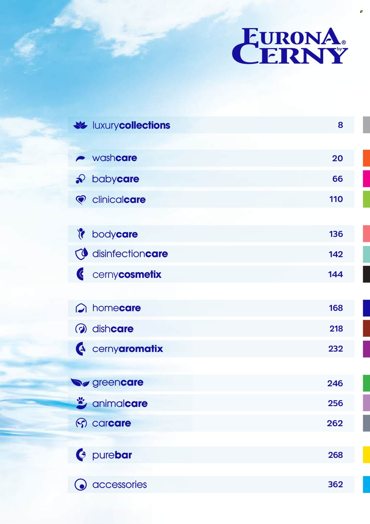Jump to the homecare chapter
The height and width of the screenshot is (524, 370).
(211, 308)
